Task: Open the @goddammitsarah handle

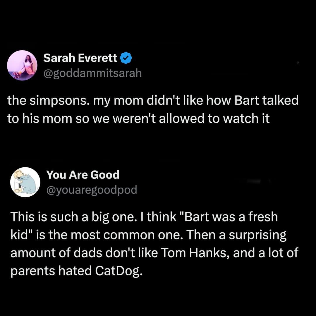Action: pos(92,73)
